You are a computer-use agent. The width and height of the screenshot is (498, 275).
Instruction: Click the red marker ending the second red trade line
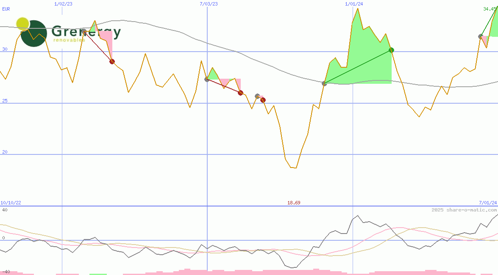tap(240, 93)
